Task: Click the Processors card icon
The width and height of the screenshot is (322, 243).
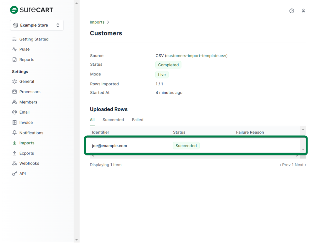Action: point(14,92)
